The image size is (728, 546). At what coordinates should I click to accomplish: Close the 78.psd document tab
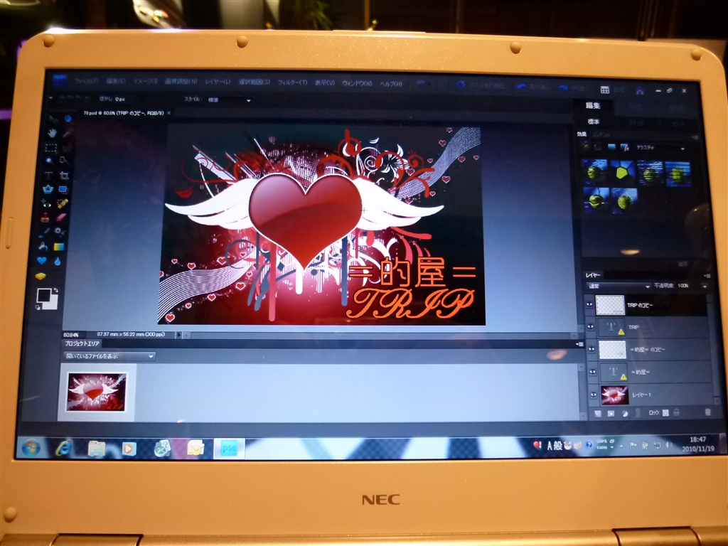coord(169,113)
